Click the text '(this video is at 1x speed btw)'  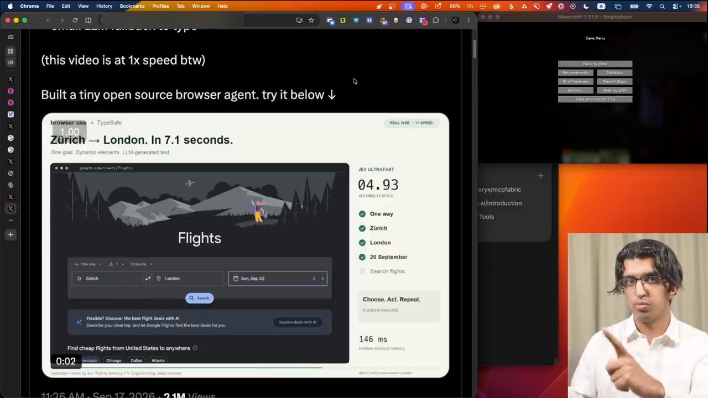[x=123, y=60]
